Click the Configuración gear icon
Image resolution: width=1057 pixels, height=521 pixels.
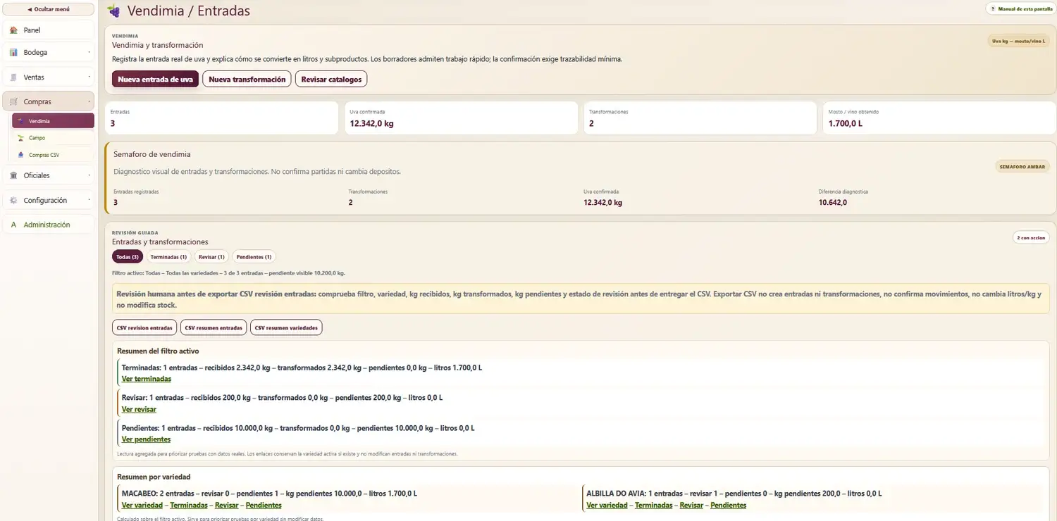(14, 201)
